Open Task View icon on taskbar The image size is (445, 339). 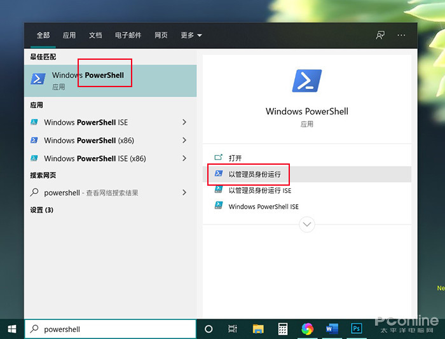point(233,329)
